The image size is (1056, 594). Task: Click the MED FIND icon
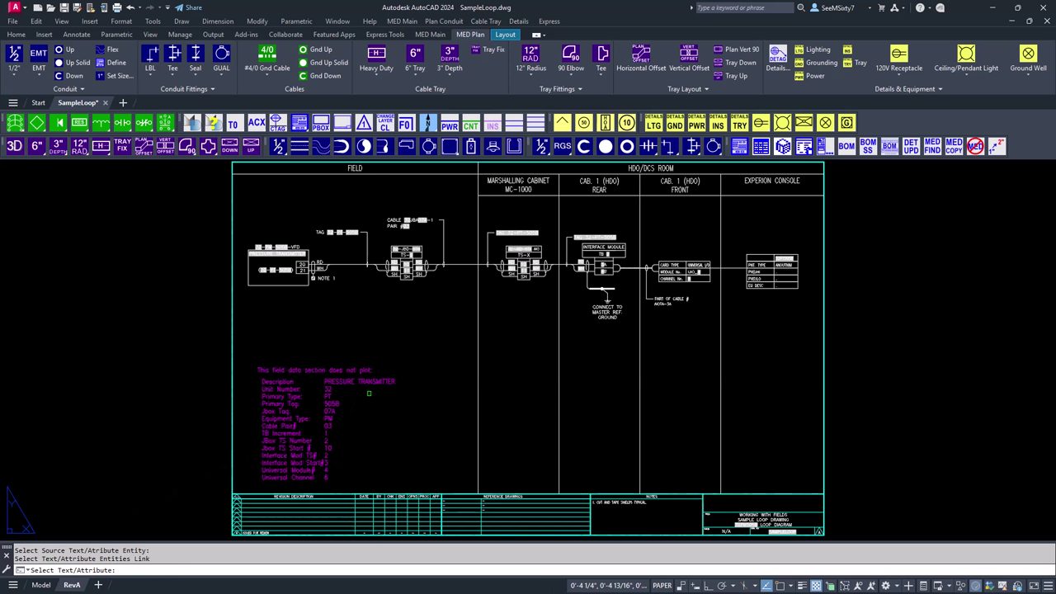pyautogui.click(x=932, y=146)
